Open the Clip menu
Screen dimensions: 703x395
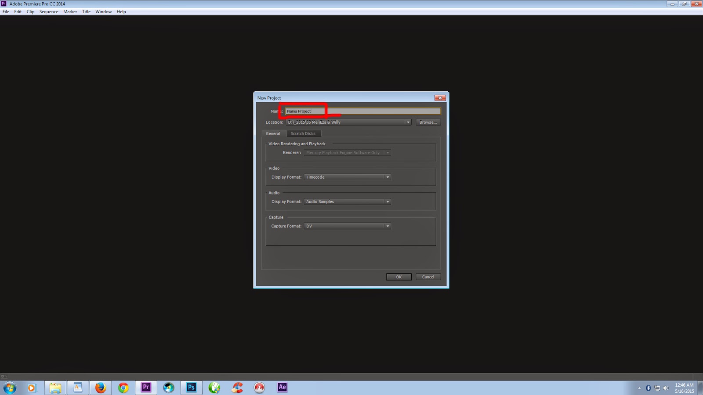(x=30, y=12)
